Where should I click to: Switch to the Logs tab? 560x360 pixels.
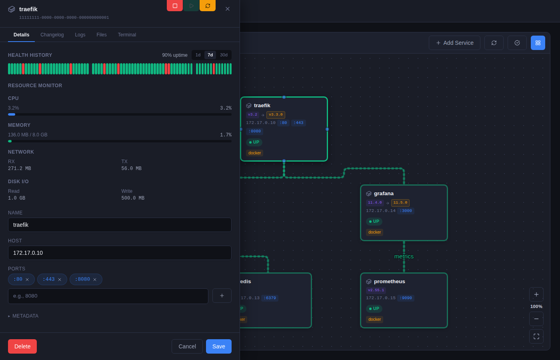point(80,35)
